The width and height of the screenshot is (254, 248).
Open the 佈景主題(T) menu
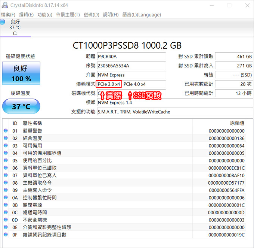(x=68, y=15)
